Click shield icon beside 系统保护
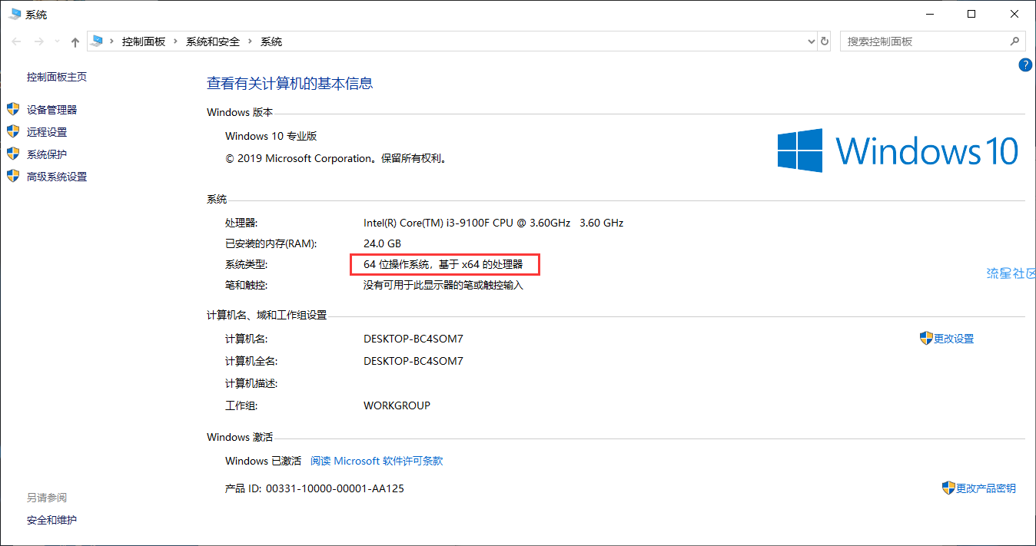1036x546 pixels. (13, 154)
